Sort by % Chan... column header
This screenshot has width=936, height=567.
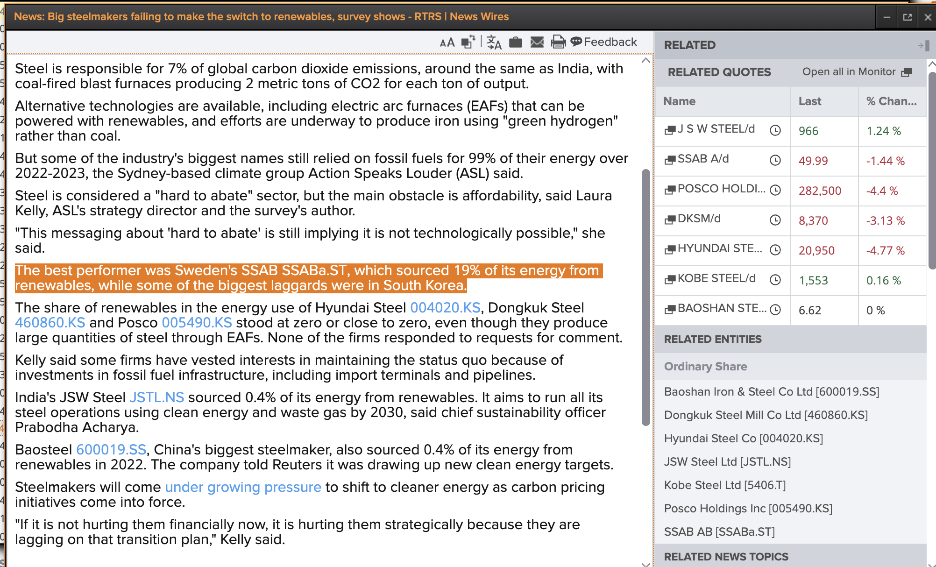(892, 101)
